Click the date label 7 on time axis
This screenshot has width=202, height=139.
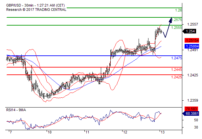11,132
